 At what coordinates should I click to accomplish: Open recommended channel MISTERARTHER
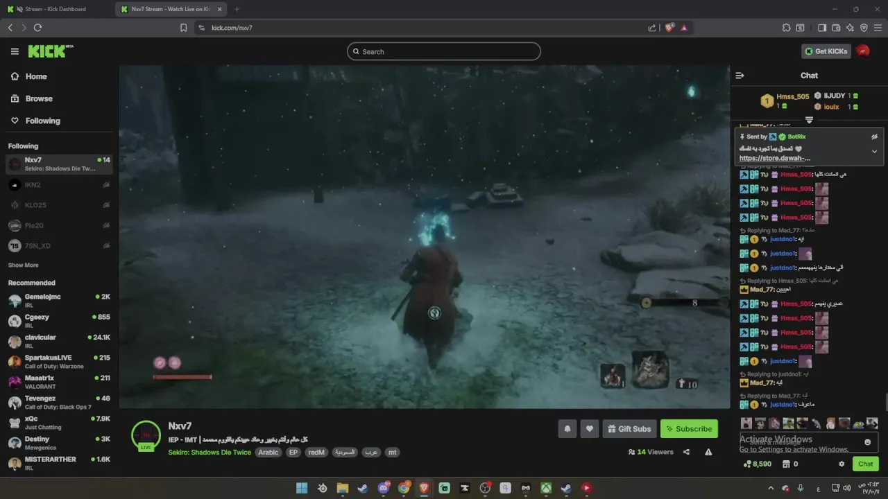[x=59, y=463]
